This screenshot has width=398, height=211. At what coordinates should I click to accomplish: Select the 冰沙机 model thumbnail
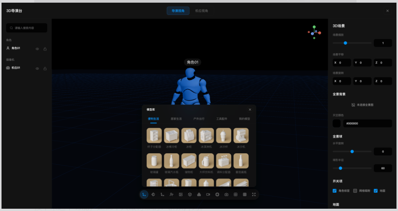tap(241, 135)
